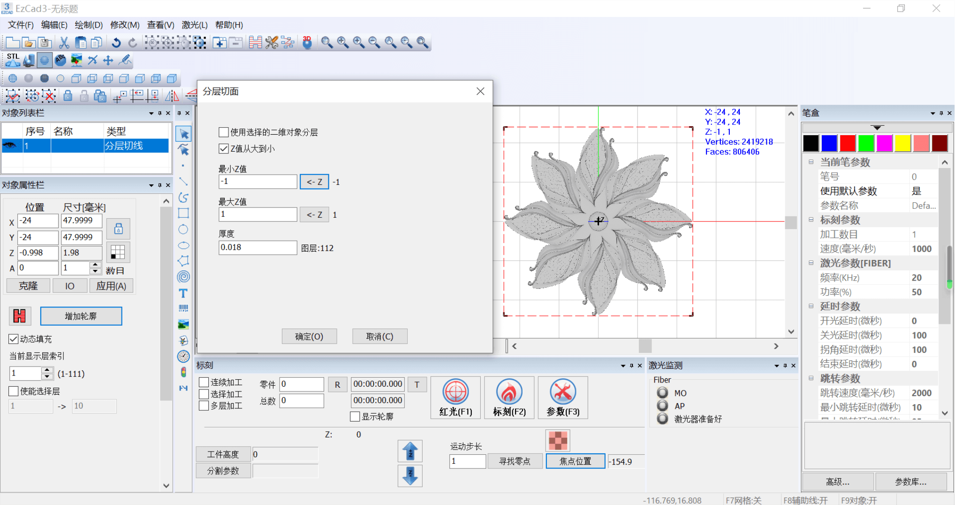Pick the blue pen color swatch

829,143
